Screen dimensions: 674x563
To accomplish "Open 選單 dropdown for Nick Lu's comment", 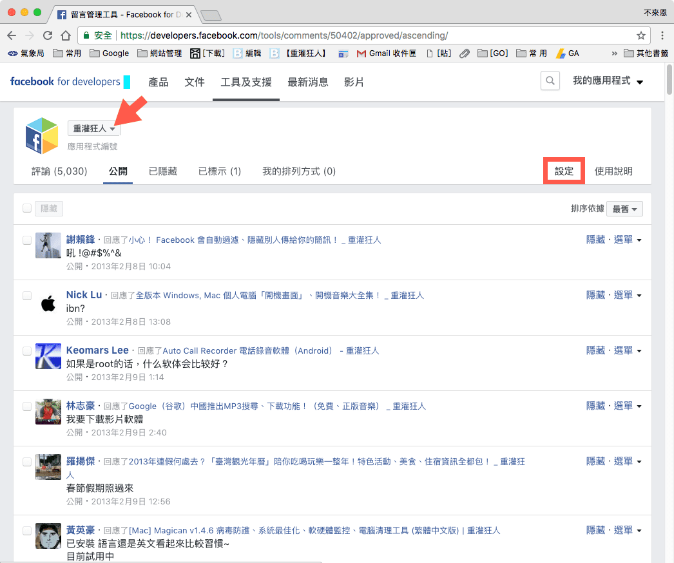I will [x=628, y=295].
